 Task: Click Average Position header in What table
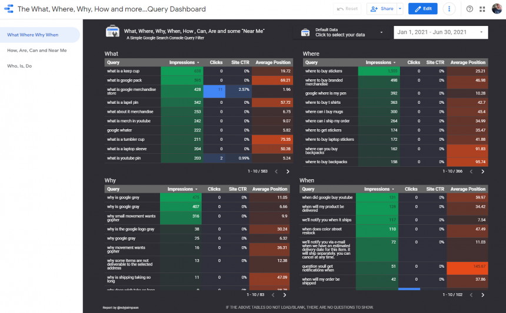click(273, 62)
